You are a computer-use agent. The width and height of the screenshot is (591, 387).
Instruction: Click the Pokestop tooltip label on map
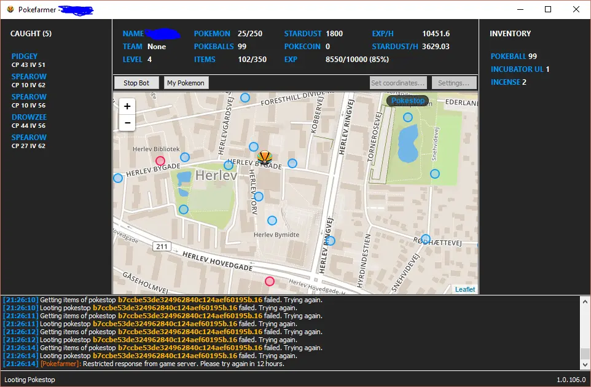tap(408, 101)
